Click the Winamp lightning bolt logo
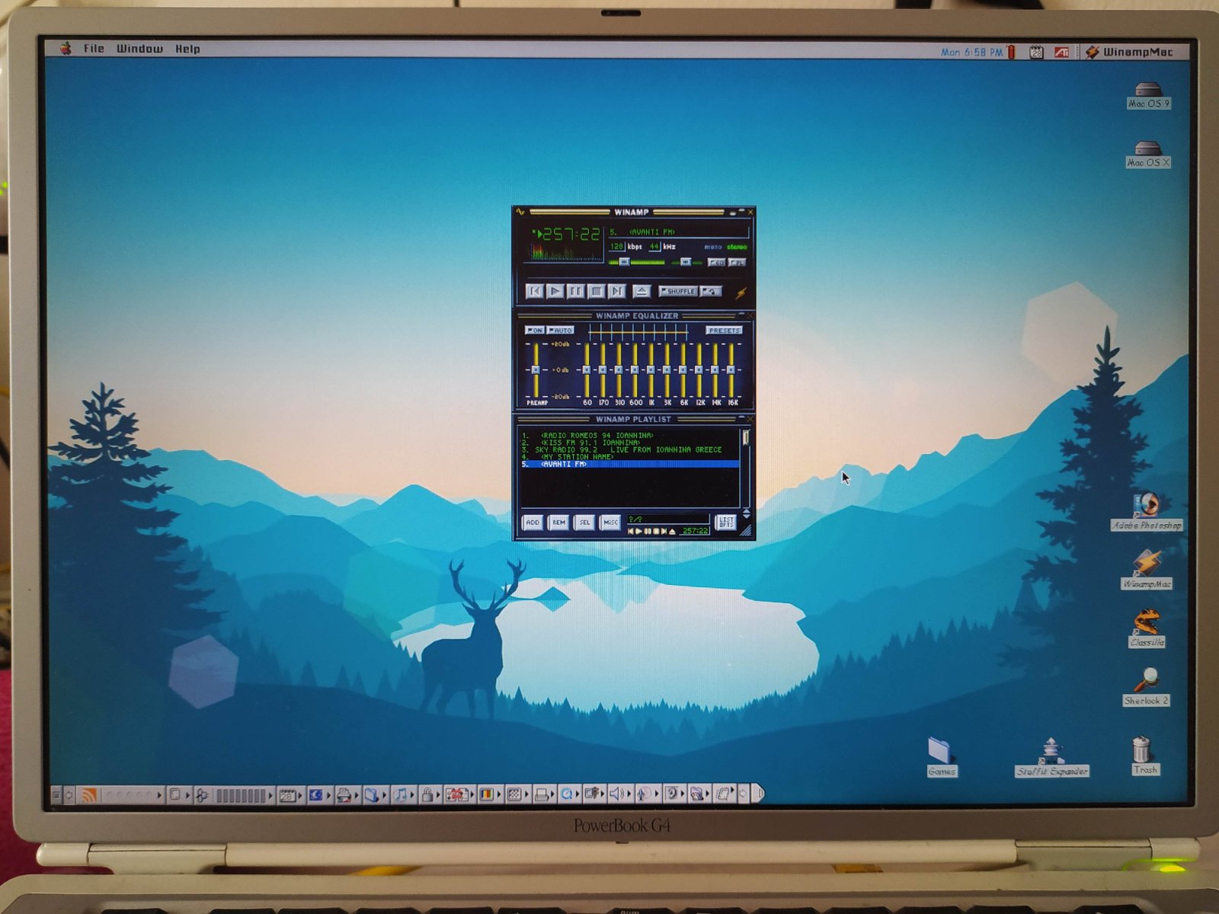 pyautogui.click(x=741, y=293)
